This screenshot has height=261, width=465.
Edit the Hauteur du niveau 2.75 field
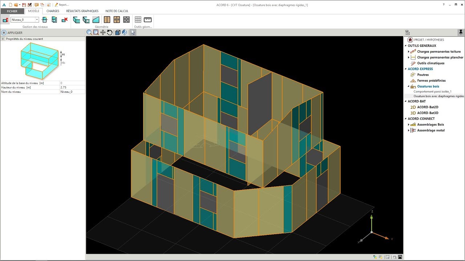tap(72, 87)
